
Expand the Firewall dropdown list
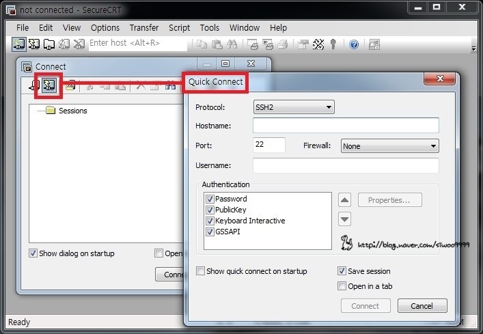(389, 146)
